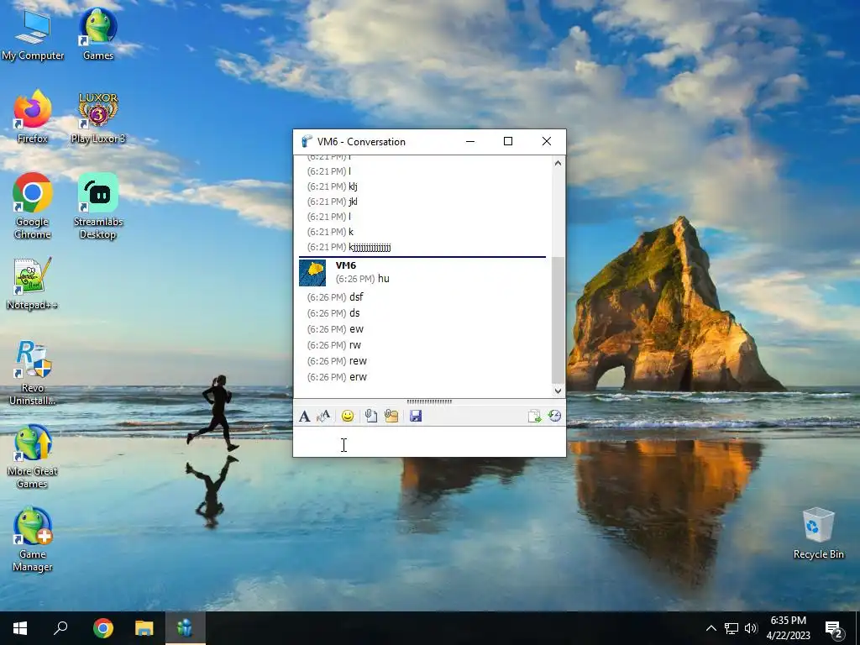860x645 pixels.
Task: Select the Notepad++ desktop icon
Action: tap(33, 284)
